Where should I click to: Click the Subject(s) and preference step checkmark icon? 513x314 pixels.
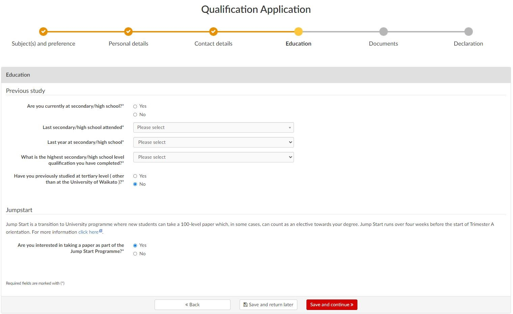pyautogui.click(x=43, y=31)
